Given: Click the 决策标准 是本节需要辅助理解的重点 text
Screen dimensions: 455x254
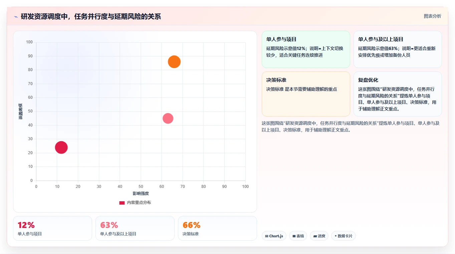Looking at the screenshot, I should pyautogui.click(x=302, y=89).
